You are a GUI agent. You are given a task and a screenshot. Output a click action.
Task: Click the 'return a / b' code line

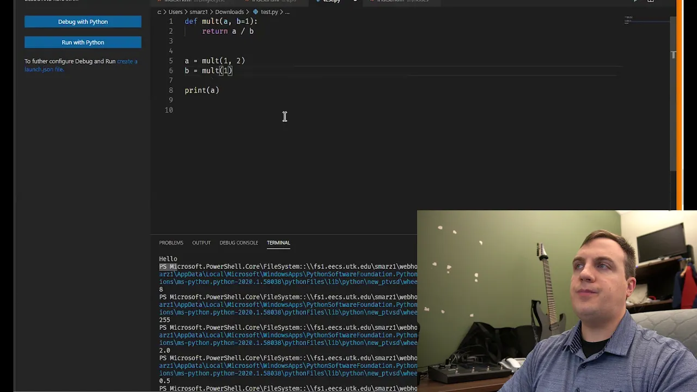[228, 31]
